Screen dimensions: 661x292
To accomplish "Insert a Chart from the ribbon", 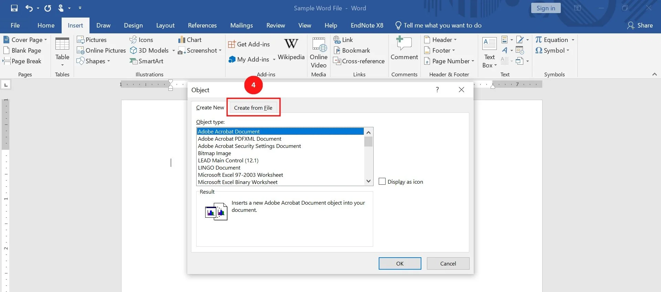I will (x=190, y=40).
